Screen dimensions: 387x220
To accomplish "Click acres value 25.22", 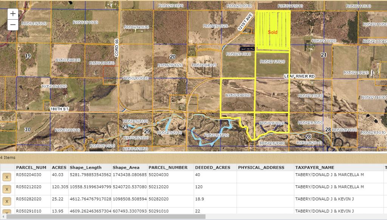I will [x=57, y=199].
